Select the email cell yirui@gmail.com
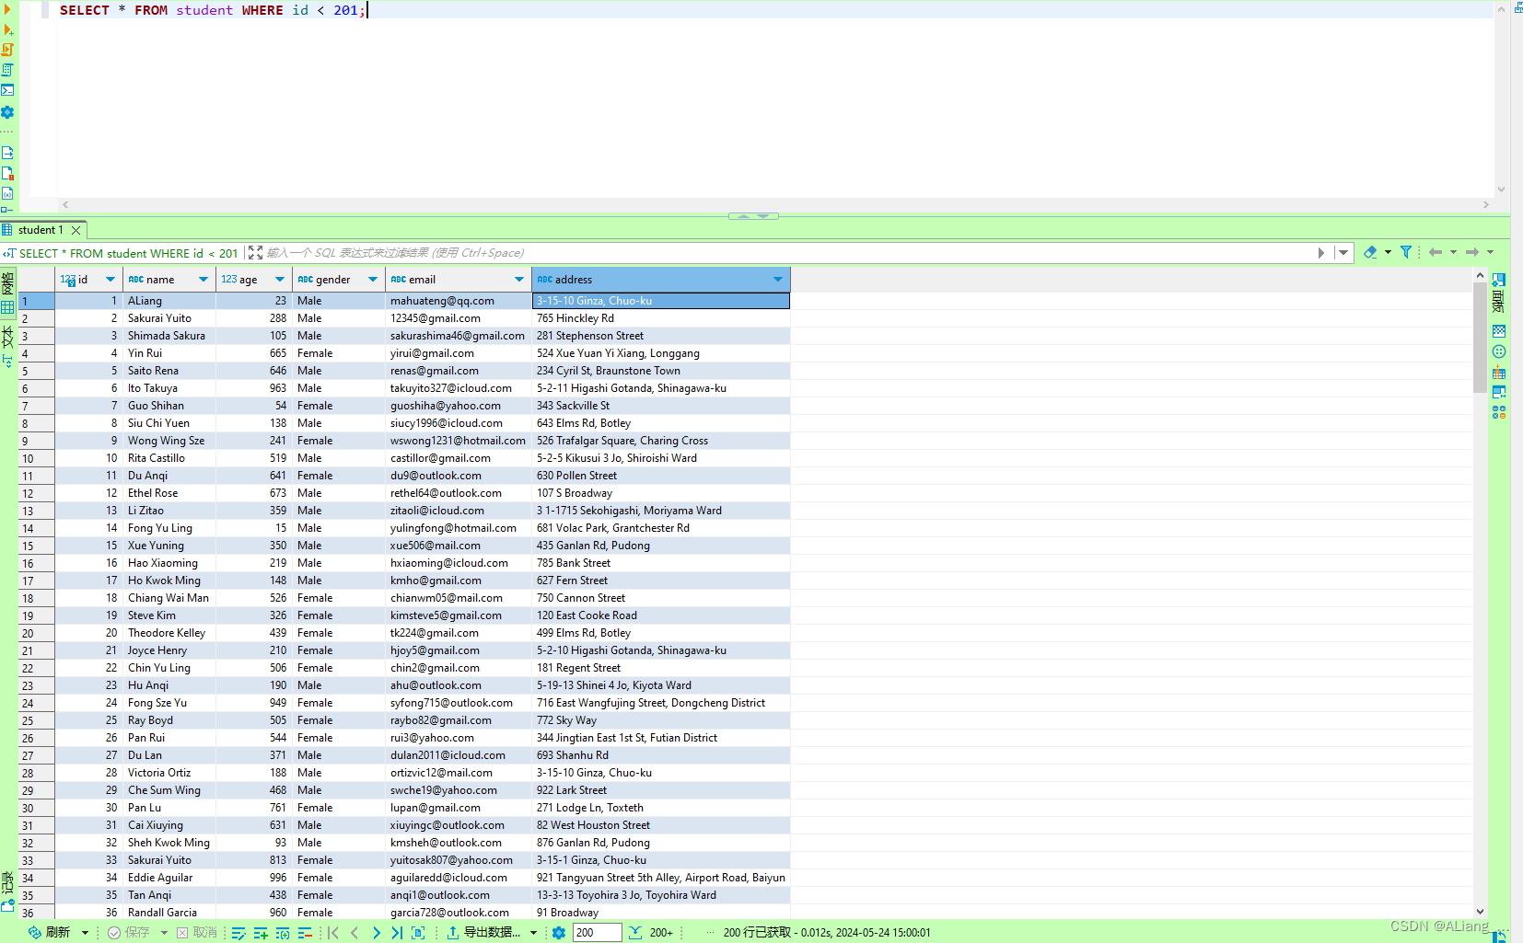Viewport: 1523px width, 943px height. [459, 353]
